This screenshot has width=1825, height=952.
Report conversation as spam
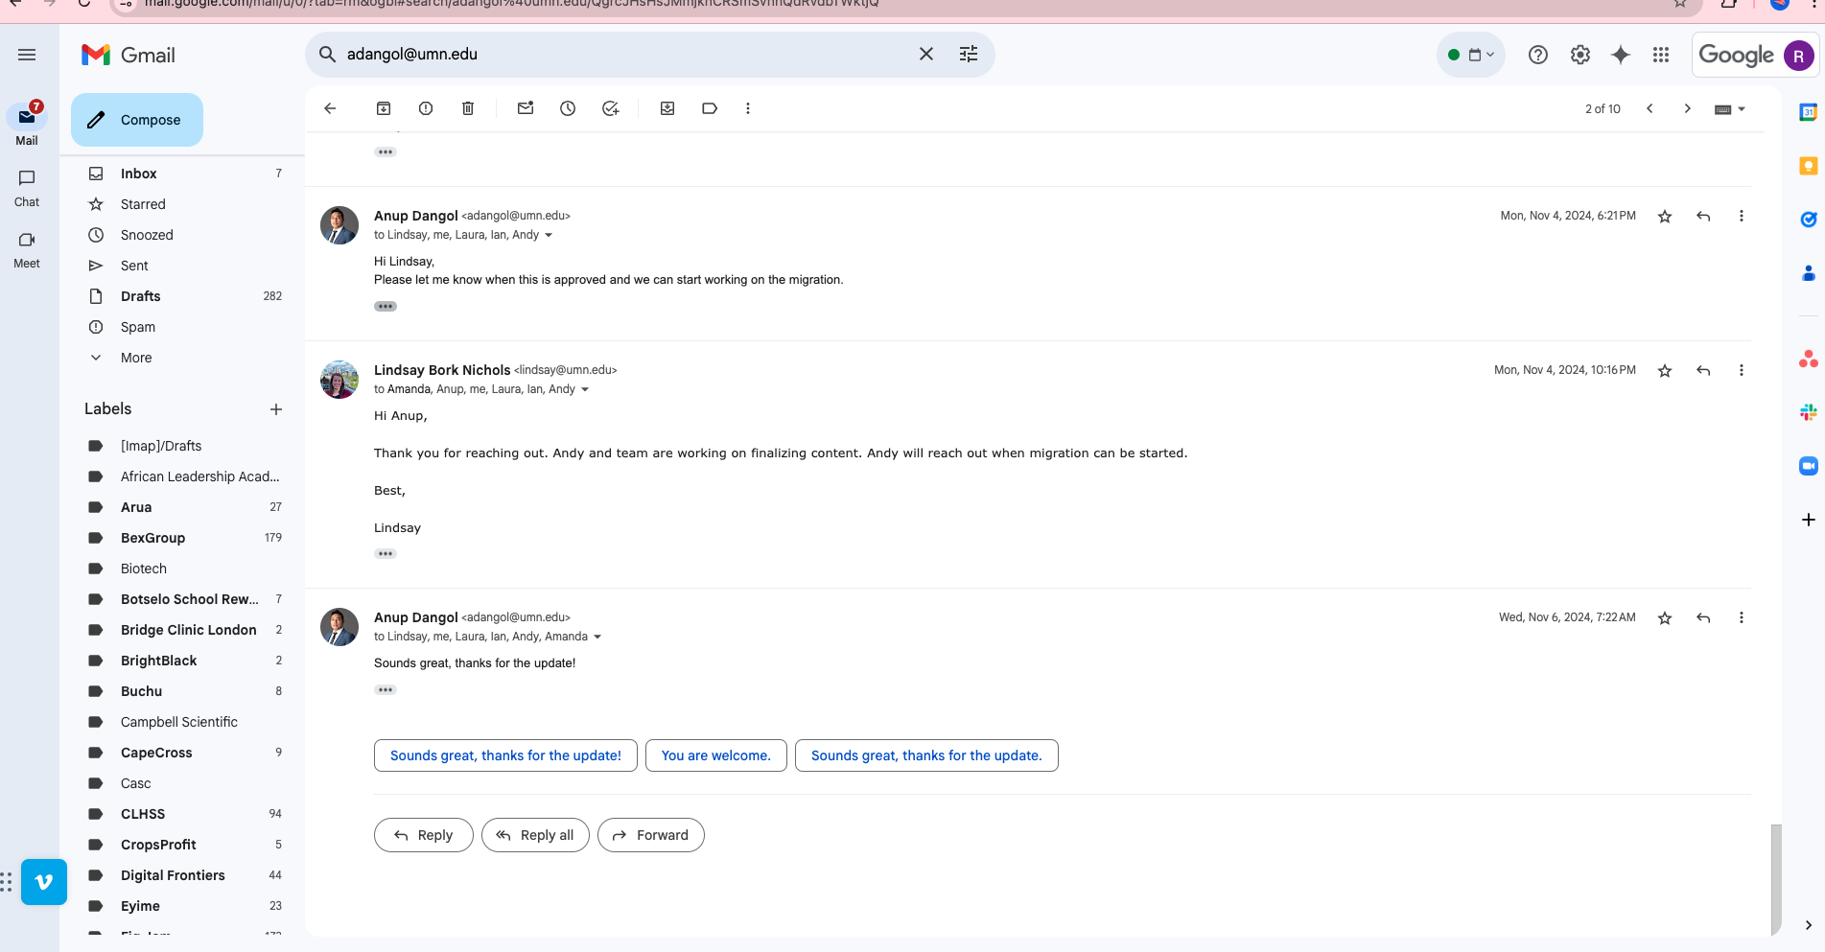[x=426, y=108]
